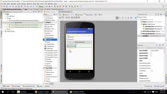
Task: Open the Event Log
Action: (148, 86)
